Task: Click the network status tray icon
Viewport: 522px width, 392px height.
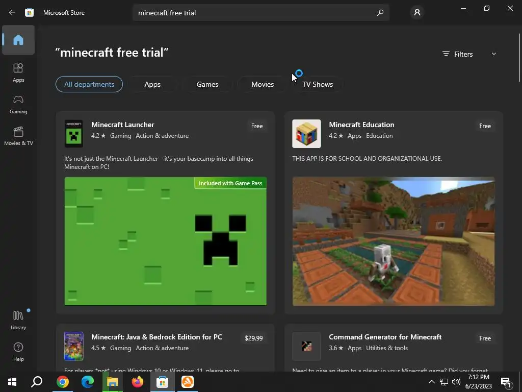Action: [444, 382]
